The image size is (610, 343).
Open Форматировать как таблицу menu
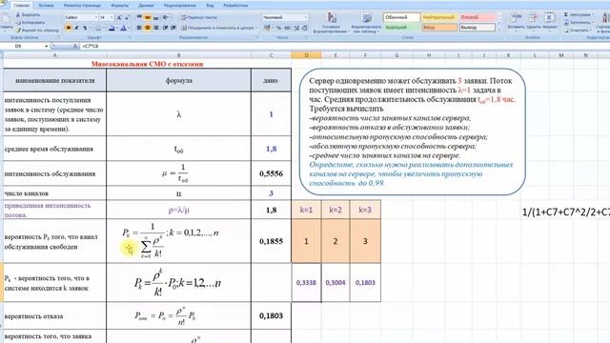click(366, 23)
